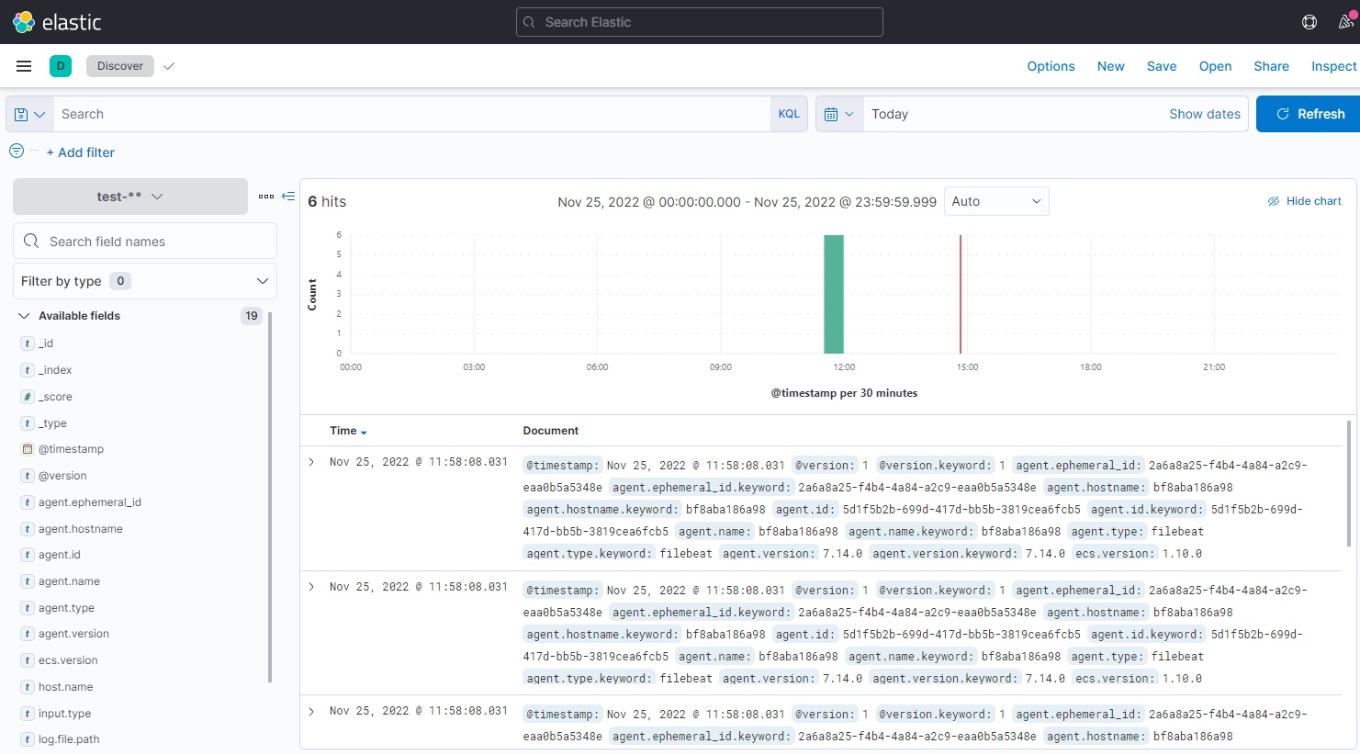This screenshot has width=1360, height=755.
Task: Open the Inspect panel
Action: [1333, 66]
